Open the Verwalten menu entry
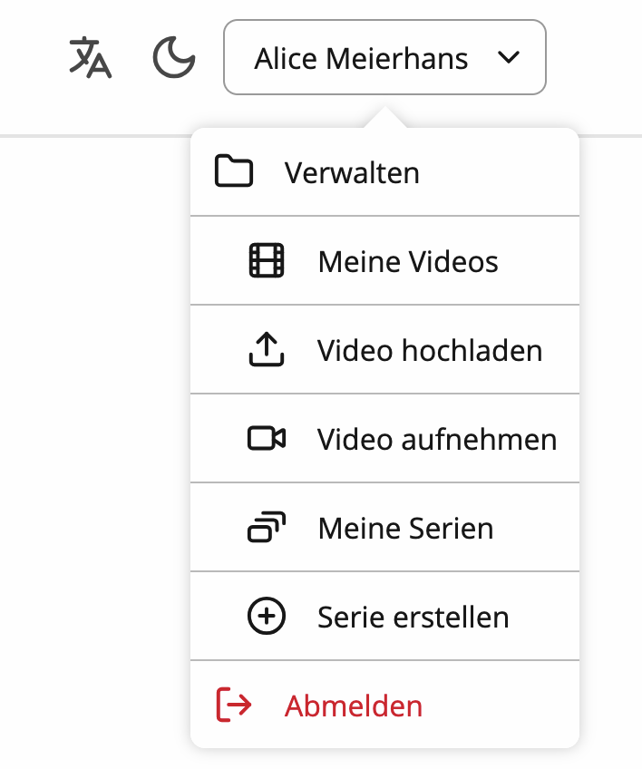This screenshot has height=769, width=642. (x=352, y=172)
